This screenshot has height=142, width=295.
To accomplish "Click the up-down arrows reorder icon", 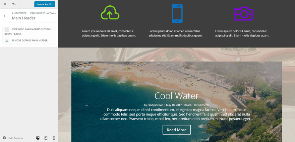I will (x=14, y=4).
